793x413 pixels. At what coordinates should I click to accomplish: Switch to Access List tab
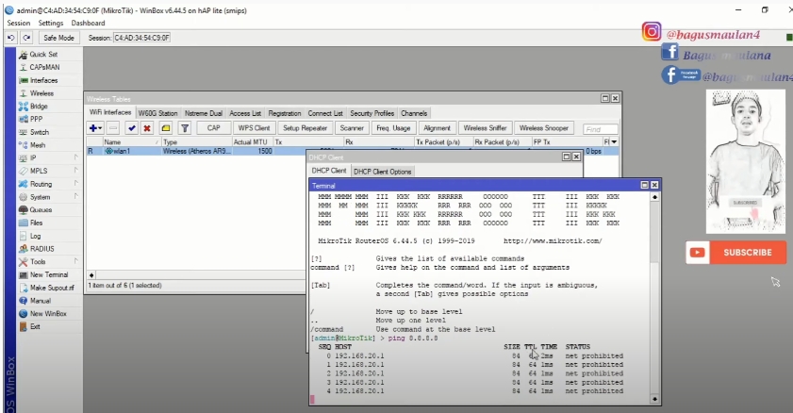point(245,114)
